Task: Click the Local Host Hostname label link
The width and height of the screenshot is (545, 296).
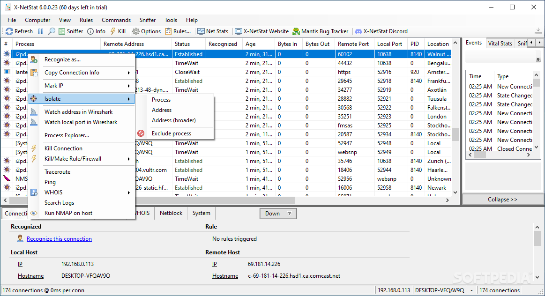Action: pyautogui.click(x=30, y=276)
